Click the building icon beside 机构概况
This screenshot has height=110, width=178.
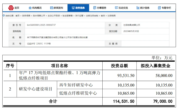(x=30, y=8)
